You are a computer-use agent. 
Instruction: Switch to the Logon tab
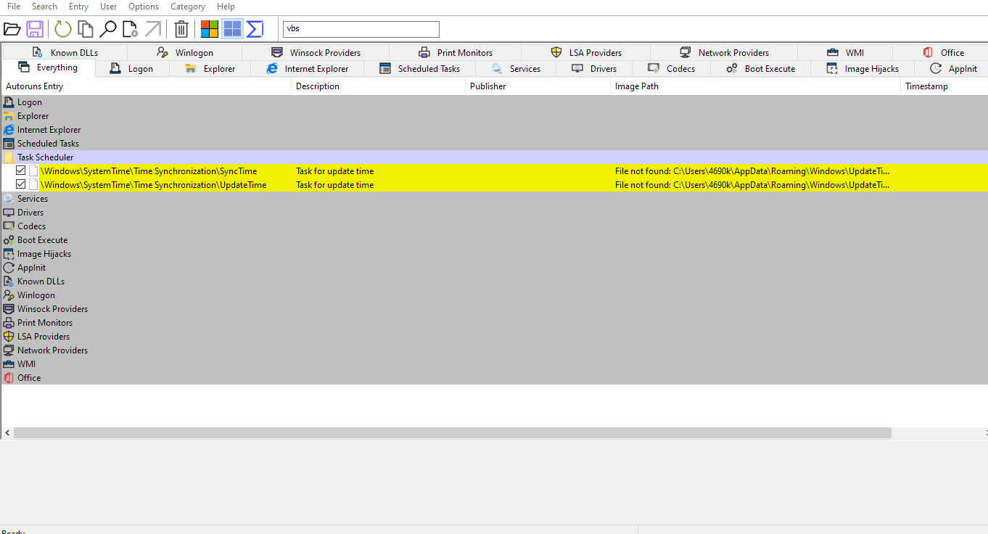132,69
